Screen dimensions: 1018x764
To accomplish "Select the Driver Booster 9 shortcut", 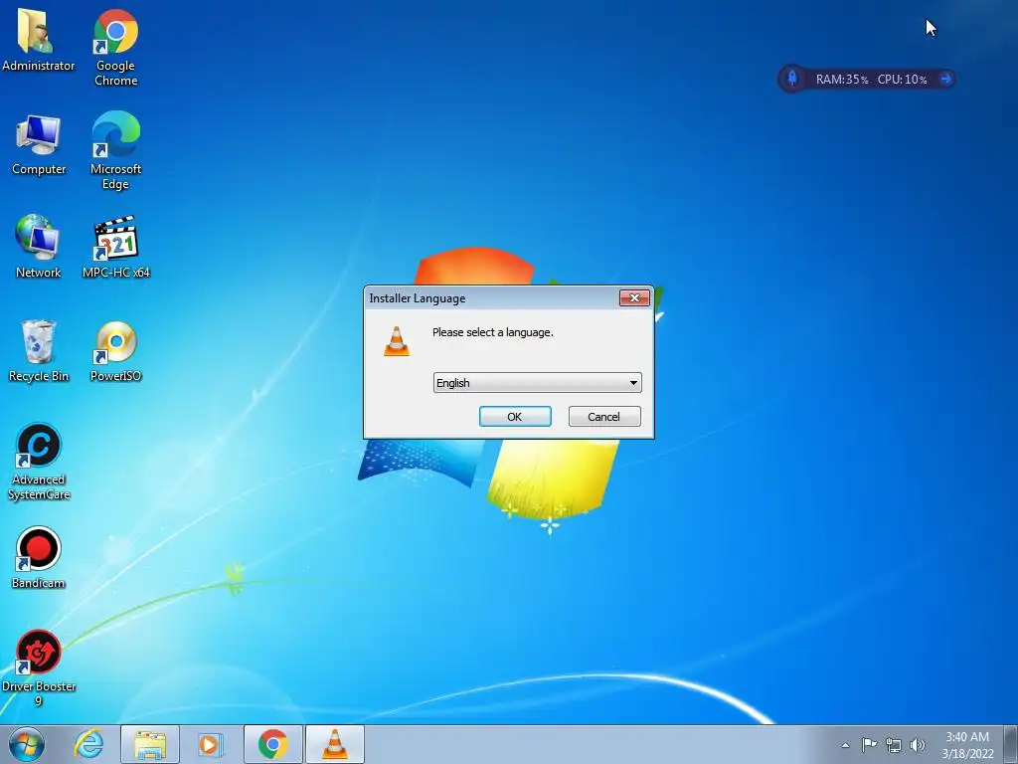I will 39,668.
